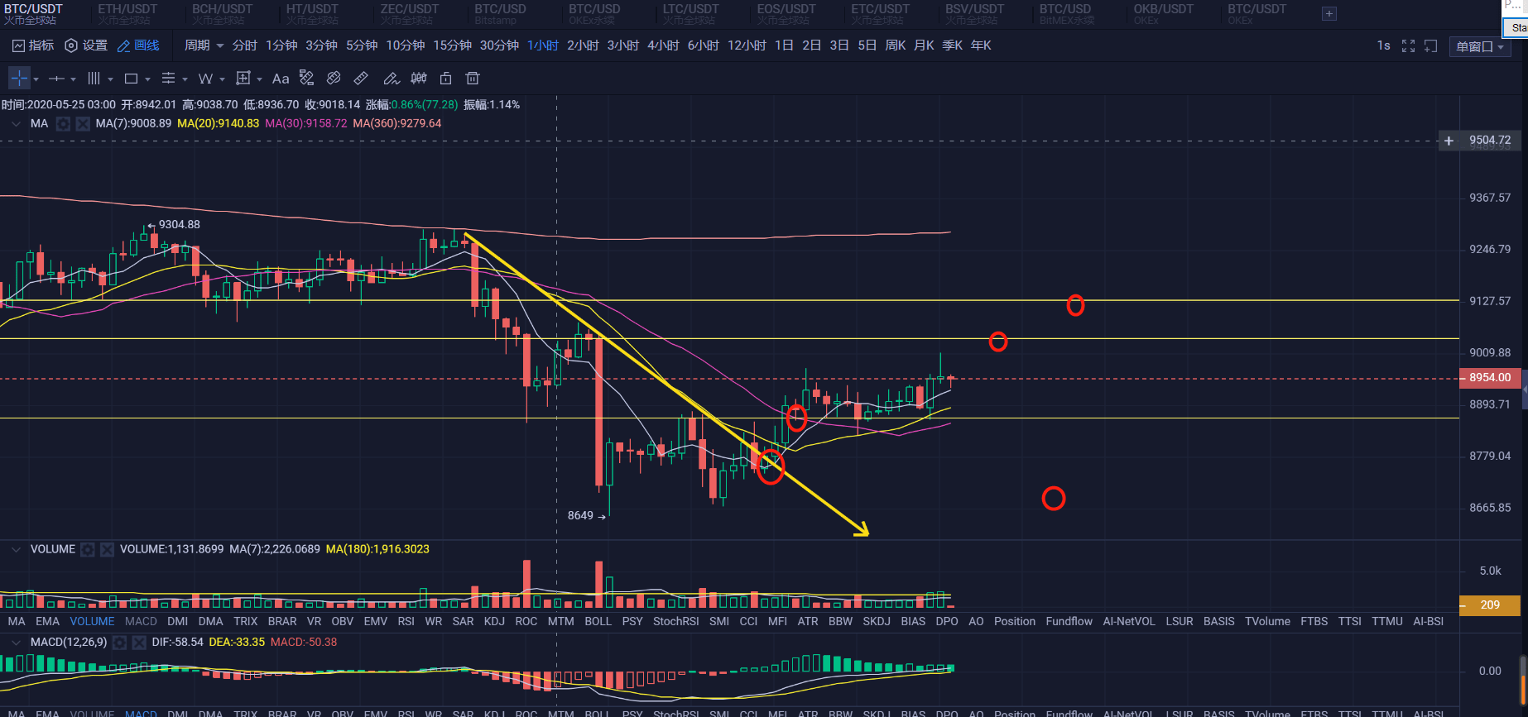Screen dimensions: 1528x717
Task: Add a new symbol tab with plus
Action: [x=1329, y=13]
